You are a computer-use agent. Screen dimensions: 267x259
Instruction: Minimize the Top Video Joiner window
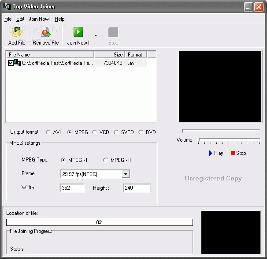pyautogui.click(x=248, y=7)
